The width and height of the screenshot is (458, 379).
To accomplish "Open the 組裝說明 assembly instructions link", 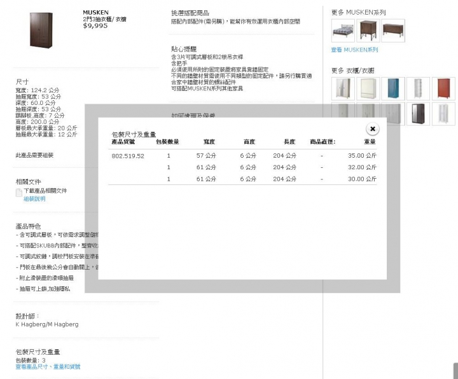I will 34,199.
